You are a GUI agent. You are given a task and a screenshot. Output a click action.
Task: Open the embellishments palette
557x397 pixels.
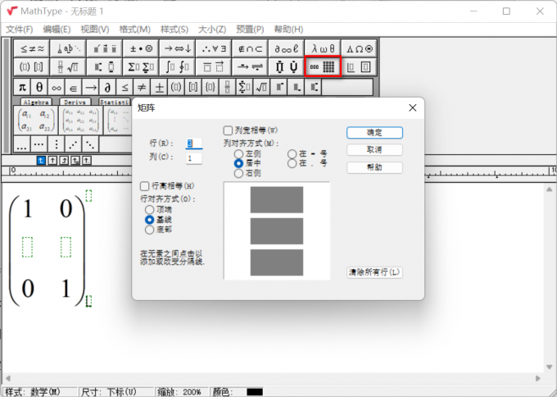[105, 48]
